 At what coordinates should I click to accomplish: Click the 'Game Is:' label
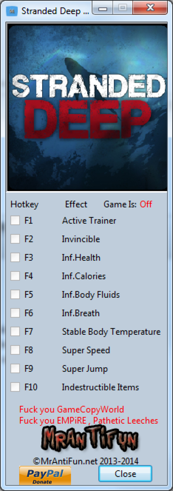click(x=120, y=204)
